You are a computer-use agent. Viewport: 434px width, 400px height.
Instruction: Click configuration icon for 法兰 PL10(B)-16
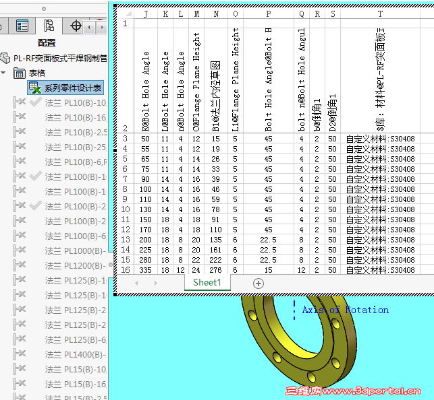point(20,118)
